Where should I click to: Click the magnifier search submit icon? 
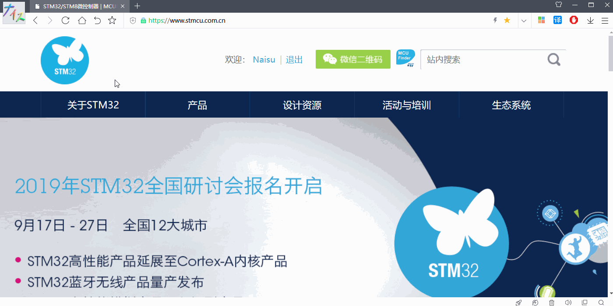coord(554,59)
